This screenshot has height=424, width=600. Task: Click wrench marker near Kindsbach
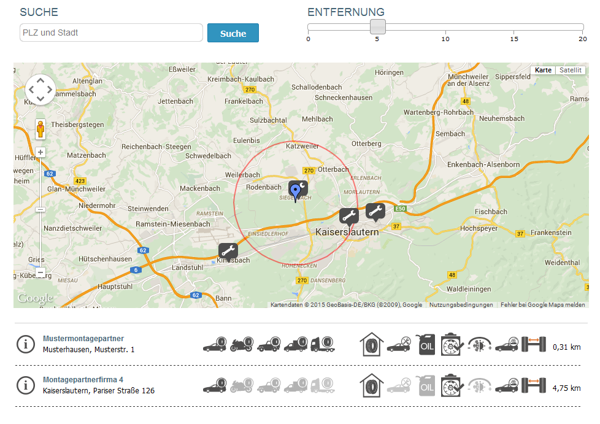228,250
